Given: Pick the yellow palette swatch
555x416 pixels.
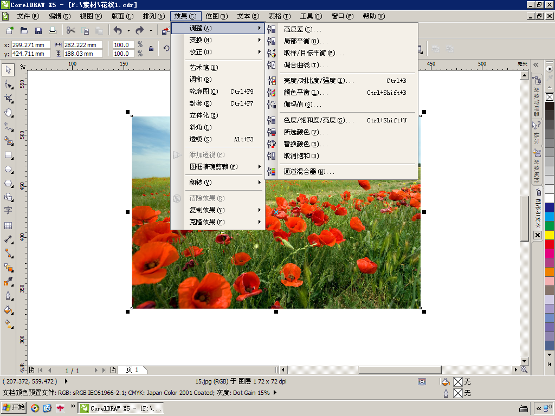Looking at the screenshot, I should 550,235.
